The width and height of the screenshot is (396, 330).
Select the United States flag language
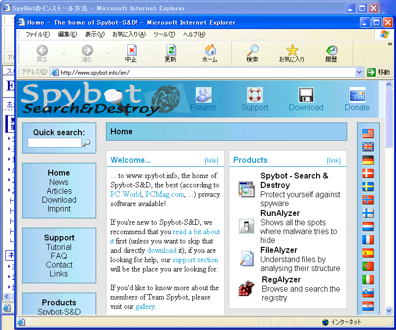(x=368, y=133)
